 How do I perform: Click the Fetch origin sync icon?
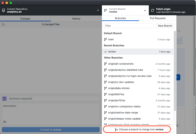[153, 10]
